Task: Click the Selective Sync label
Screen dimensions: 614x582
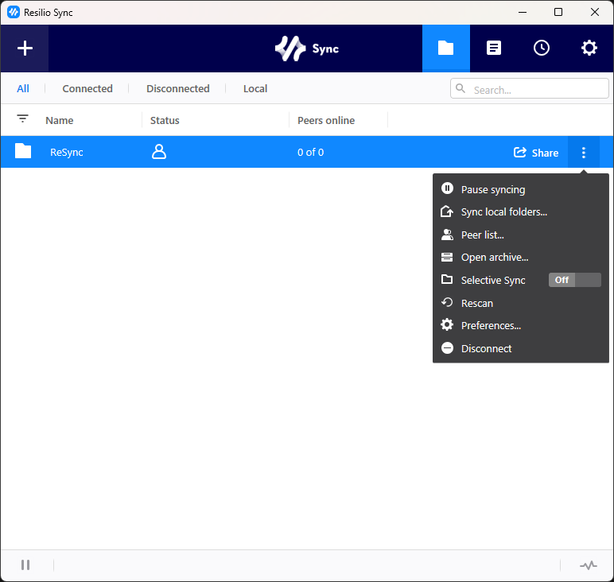Action: tap(493, 280)
